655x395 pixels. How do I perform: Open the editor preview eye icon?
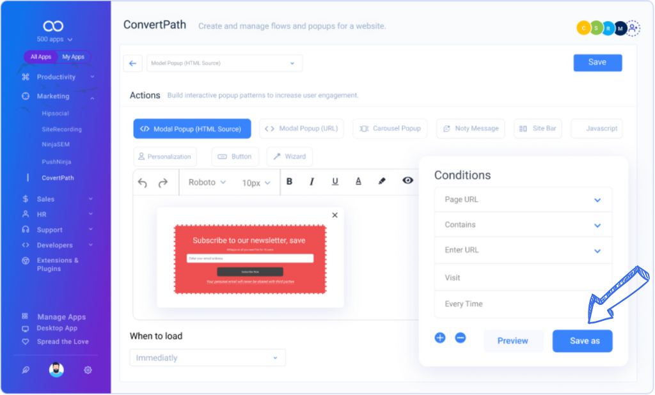[407, 181]
